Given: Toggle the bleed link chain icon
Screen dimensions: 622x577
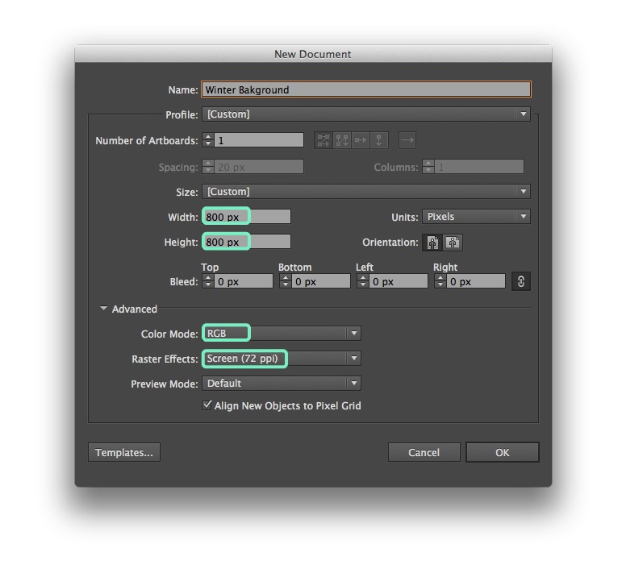Looking at the screenshot, I should tap(521, 281).
